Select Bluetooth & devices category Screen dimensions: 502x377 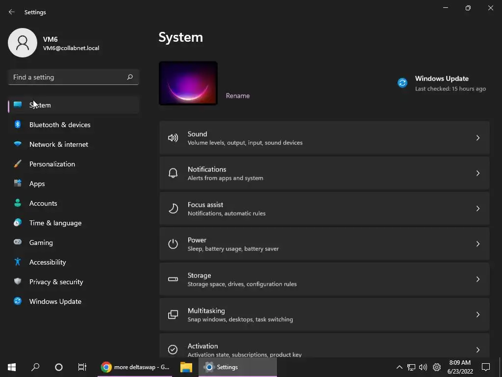(74, 124)
